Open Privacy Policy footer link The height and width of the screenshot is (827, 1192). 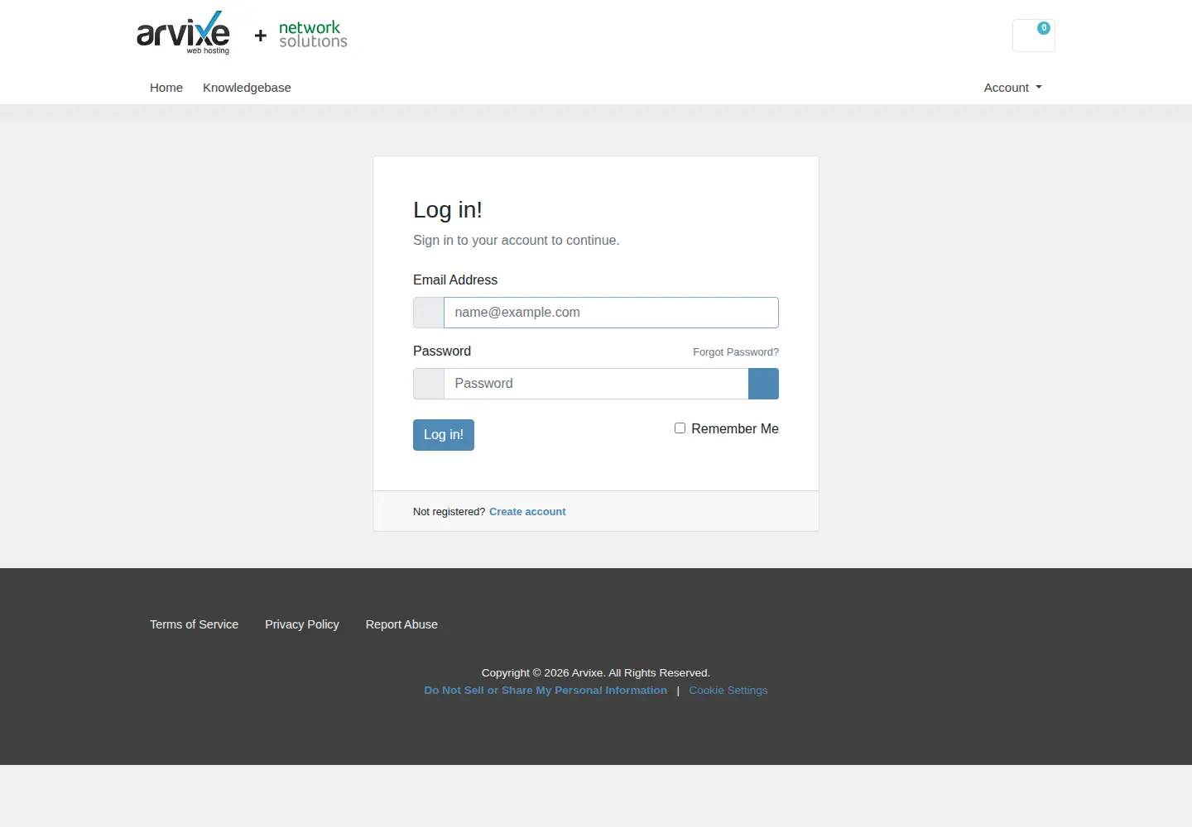[302, 624]
